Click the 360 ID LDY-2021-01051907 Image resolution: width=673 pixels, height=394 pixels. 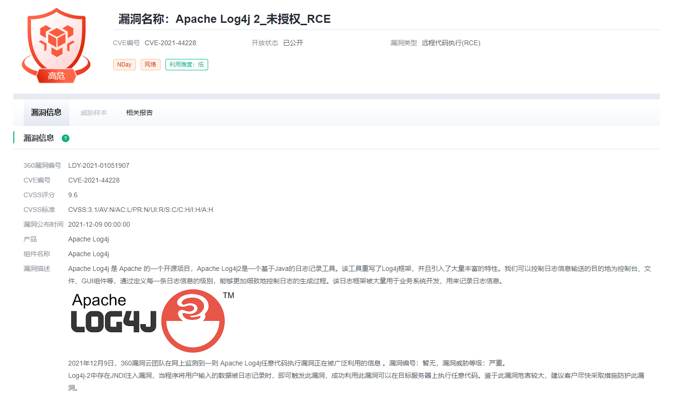click(99, 165)
